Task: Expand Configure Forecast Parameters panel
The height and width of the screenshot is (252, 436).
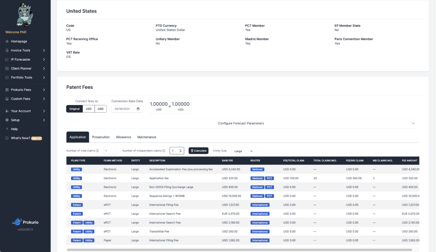Action: coord(242,123)
